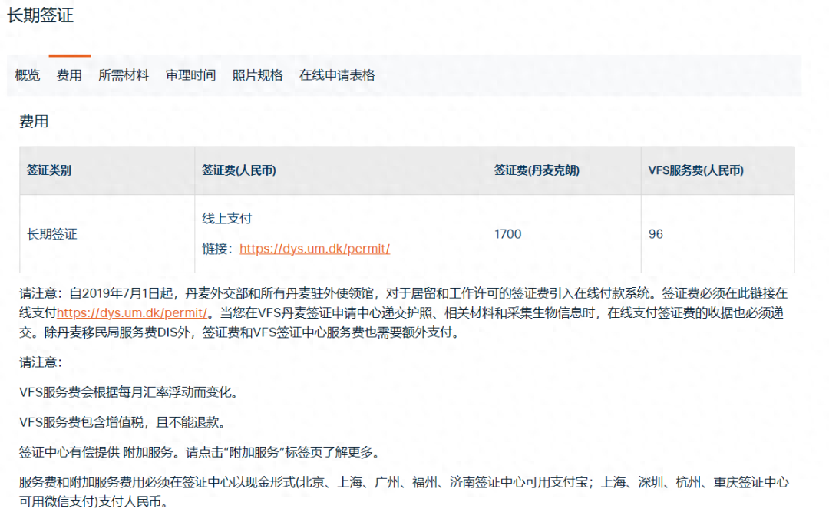This screenshot has height=522, width=829.
Task: Switch to the 概览 tab
Action: (27, 74)
